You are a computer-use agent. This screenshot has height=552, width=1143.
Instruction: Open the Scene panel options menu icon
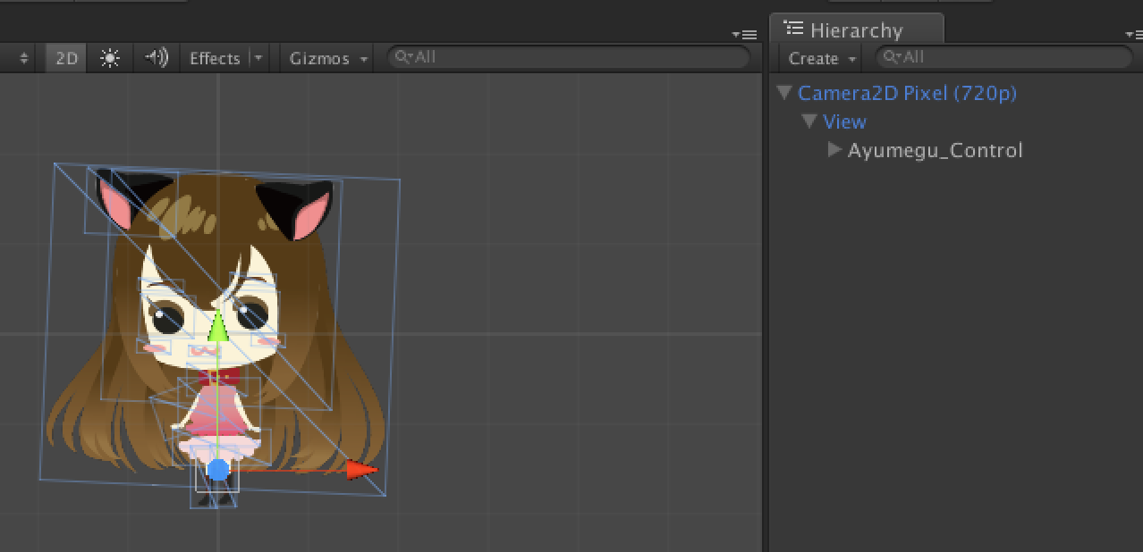(744, 34)
